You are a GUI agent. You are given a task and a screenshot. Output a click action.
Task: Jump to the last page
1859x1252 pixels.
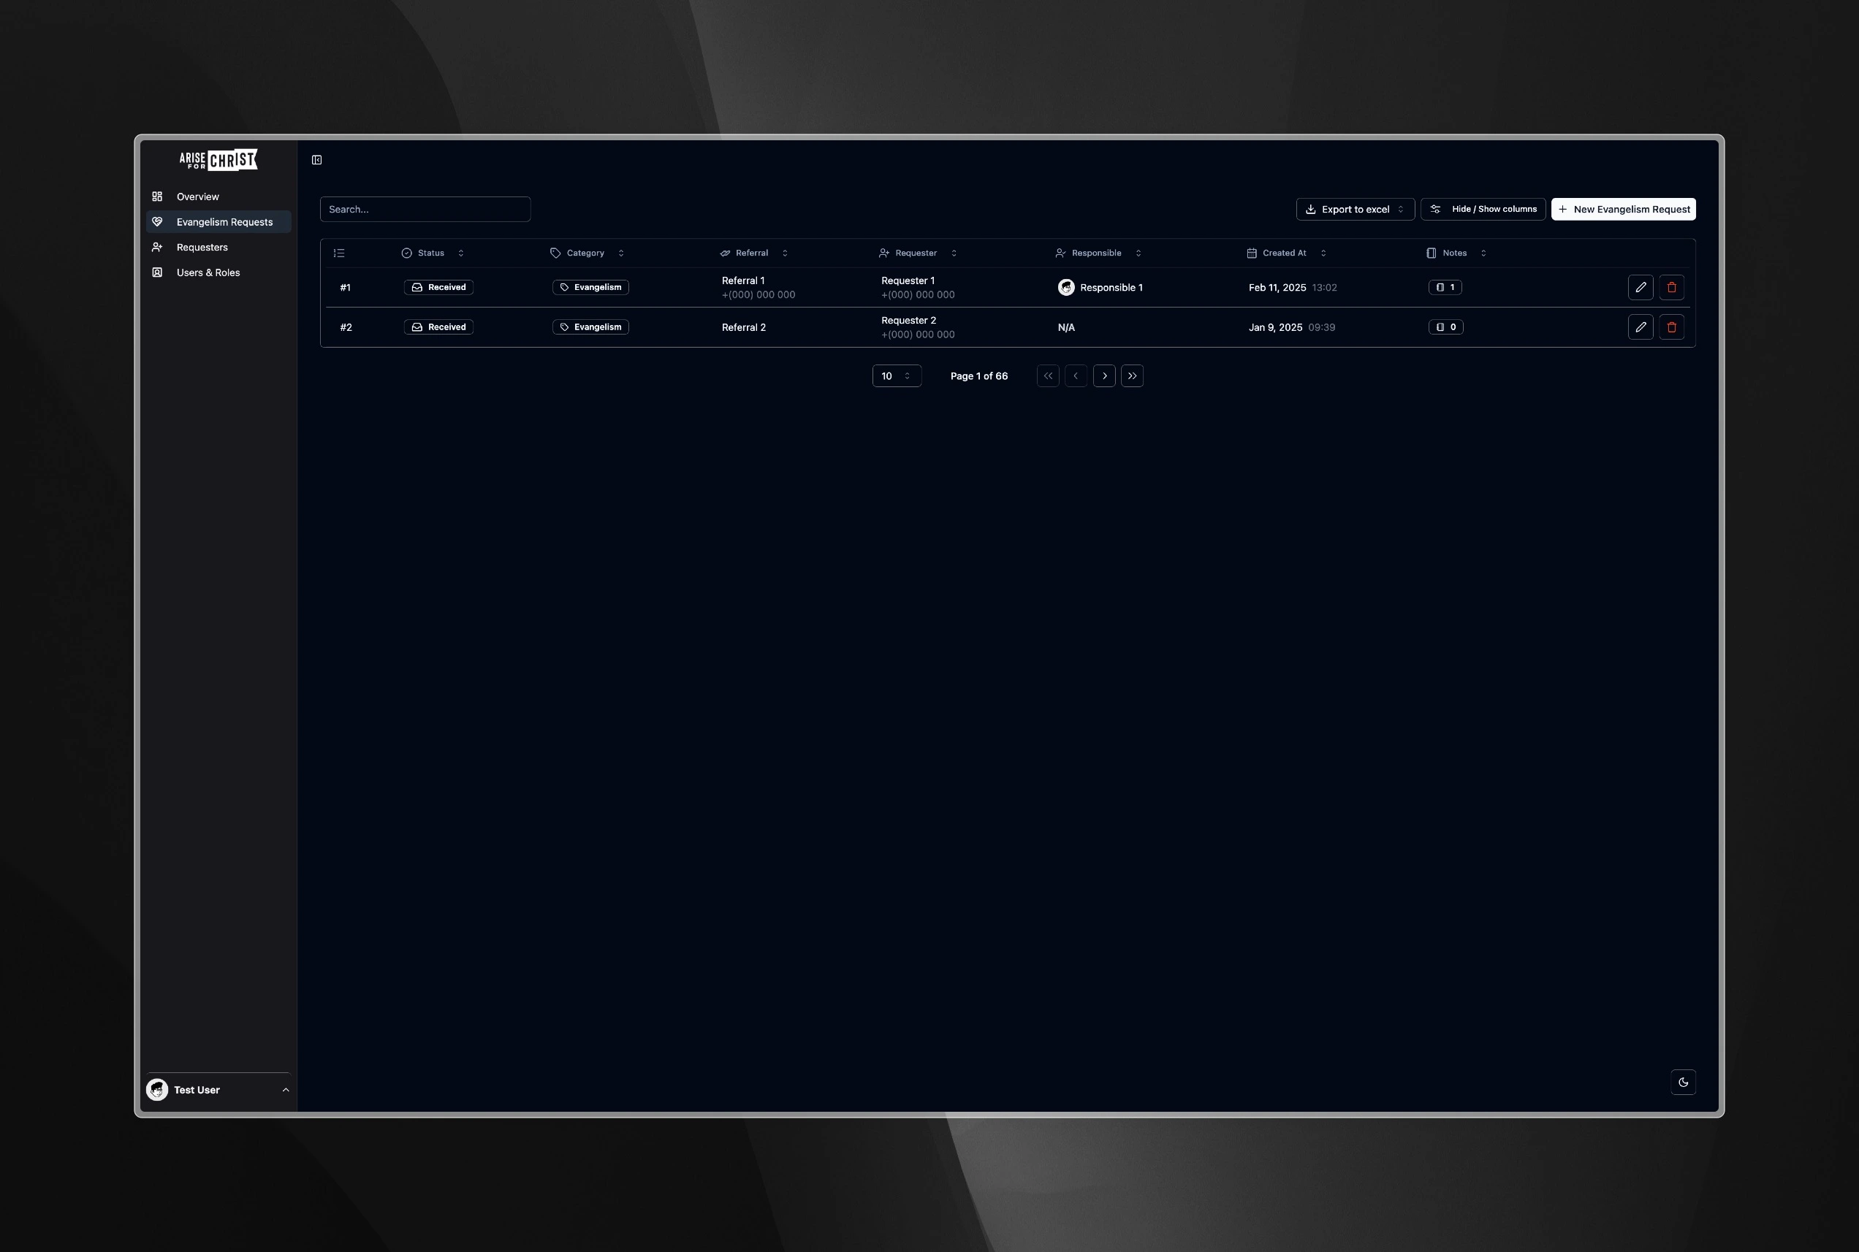(x=1133, y=376)
